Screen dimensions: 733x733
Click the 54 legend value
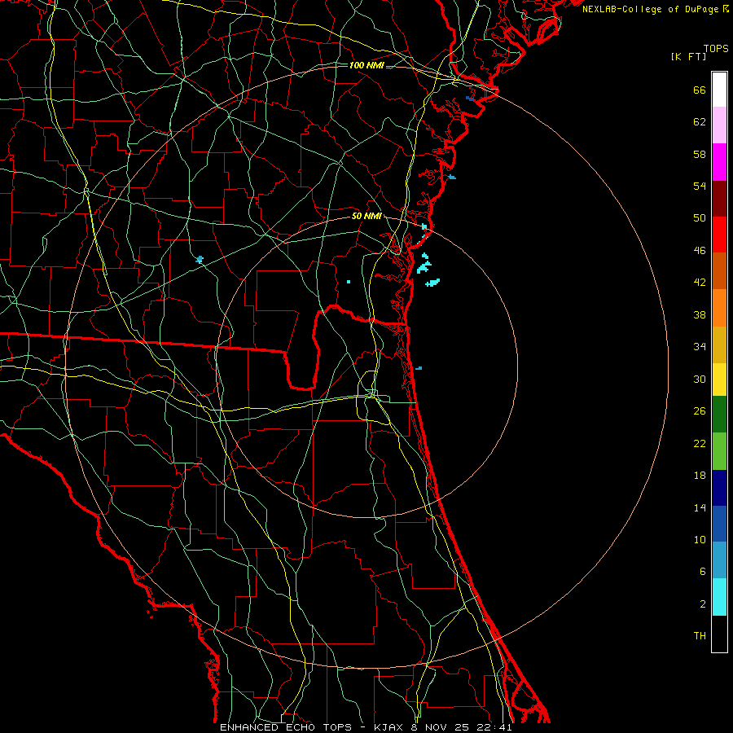pyautogui.click(x=700, y=186)
